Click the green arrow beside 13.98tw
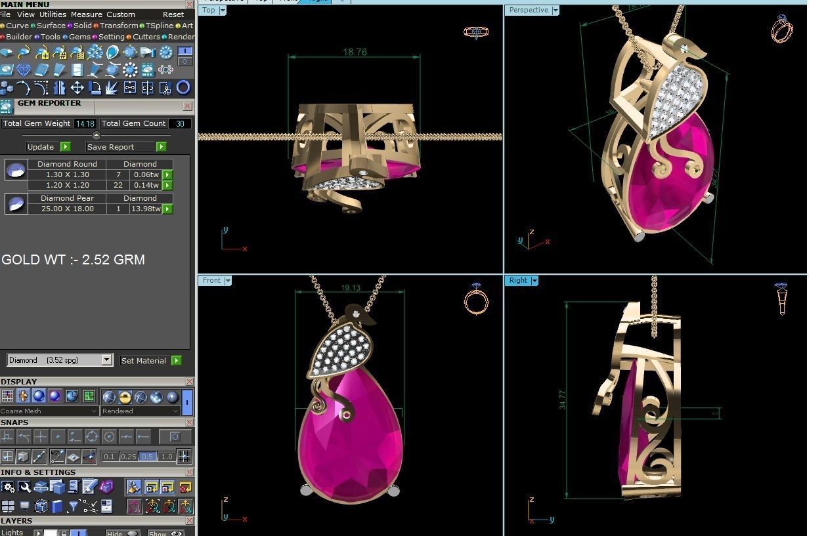The height and width of the screenshot is (536, 826). pyautogui.click(x=167, y=209)
